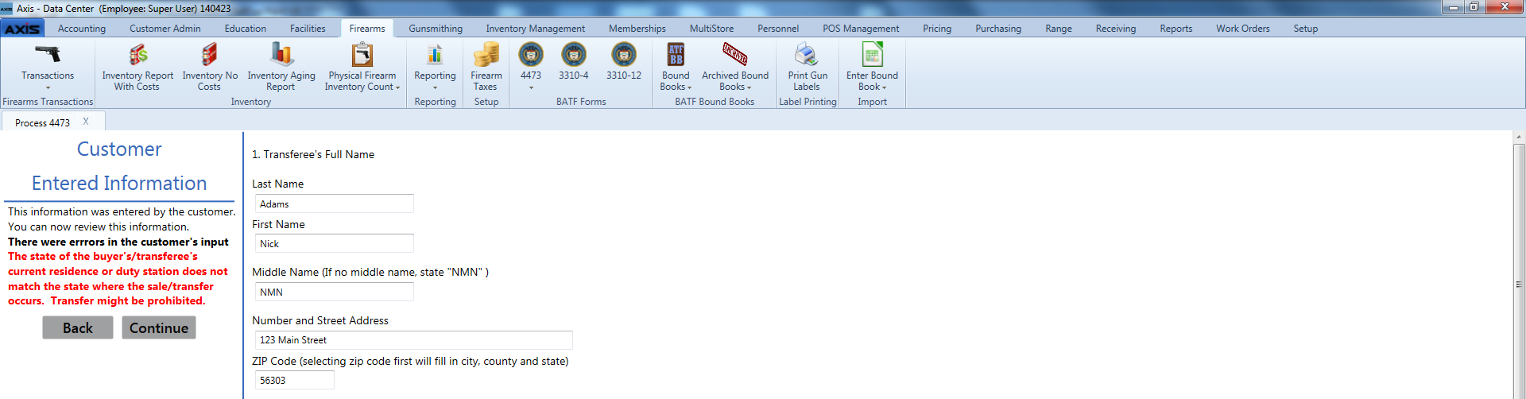The height and width of the screenshot is (399, 1526).
Task: Open the Receiving tab
Action: pyautogui.click(x=1116, y=29)
